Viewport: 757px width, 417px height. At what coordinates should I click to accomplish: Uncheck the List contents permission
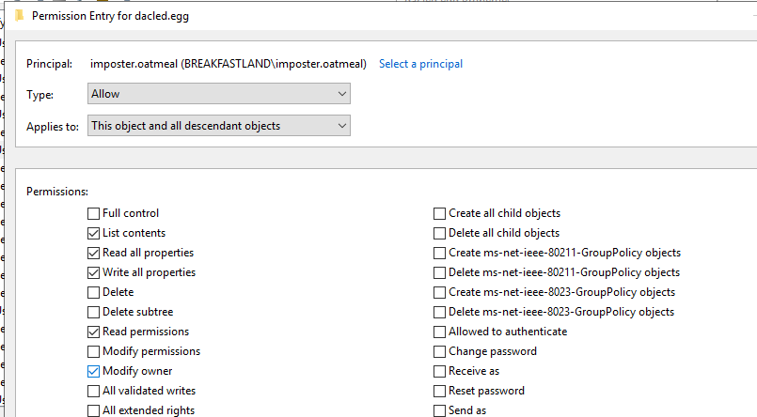pyautogui.click(x=93, y=233)
